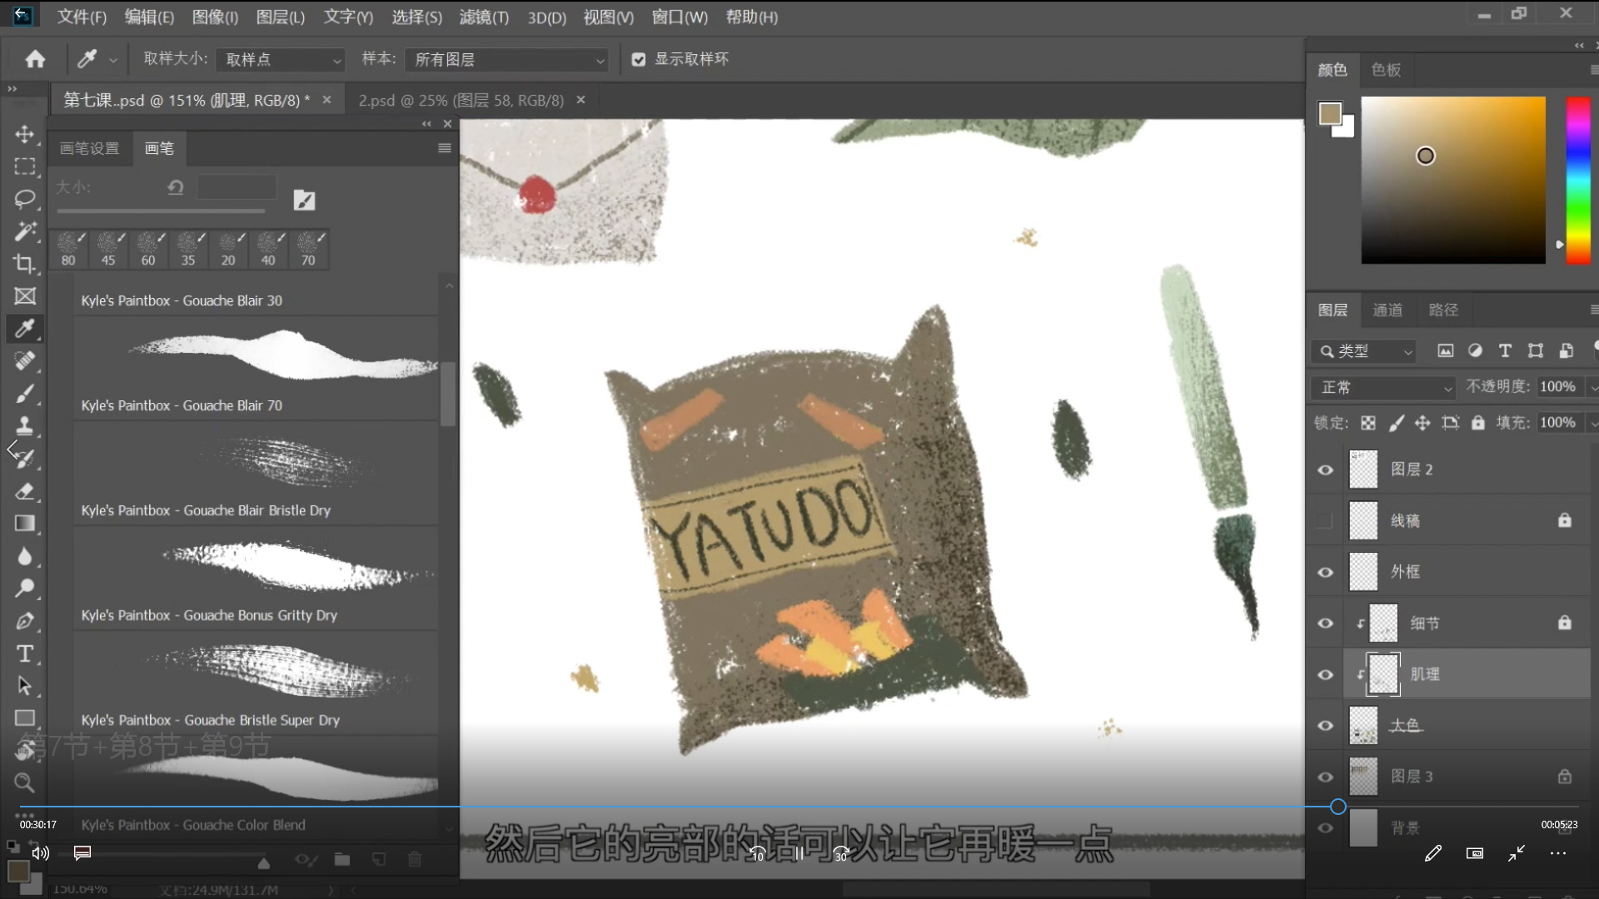Screen dimensions: 1599x899
Task: Open 滤镜(T) menu
Action: pos(484,17)
